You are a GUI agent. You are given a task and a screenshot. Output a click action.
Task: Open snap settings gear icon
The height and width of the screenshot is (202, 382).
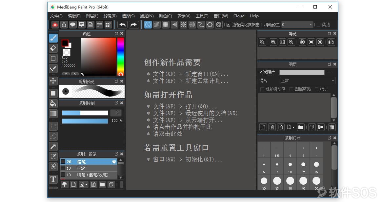point(219,25)
